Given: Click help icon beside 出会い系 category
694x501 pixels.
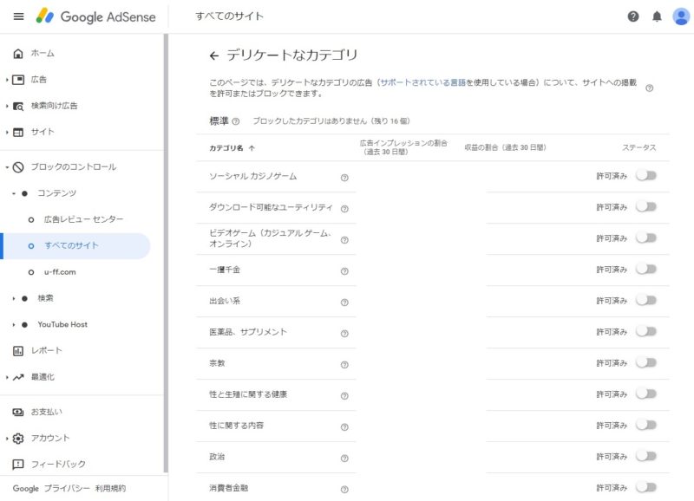Looking at the screenshot, I should pyautogui.click(x=344, y=303).
